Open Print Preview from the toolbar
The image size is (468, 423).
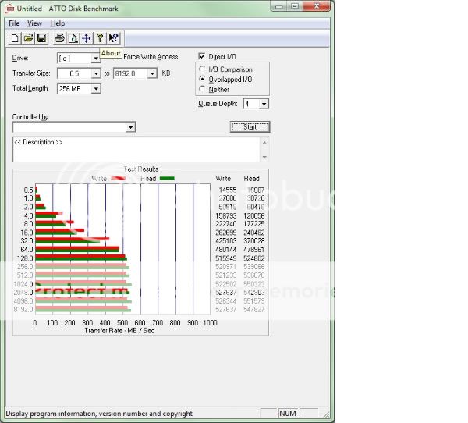73,38
